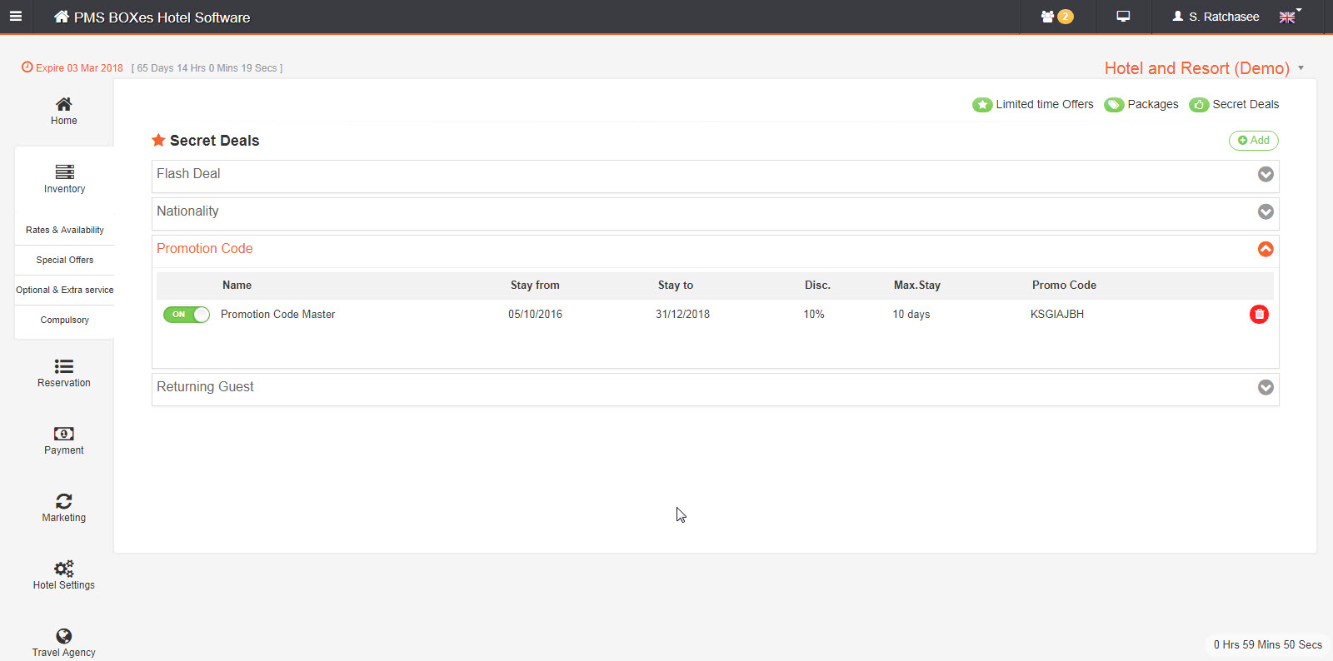This screenshot has height=661, width=1333.
Task: Click the Add button for Secret Deals
Action: [x=1253, y=141]
